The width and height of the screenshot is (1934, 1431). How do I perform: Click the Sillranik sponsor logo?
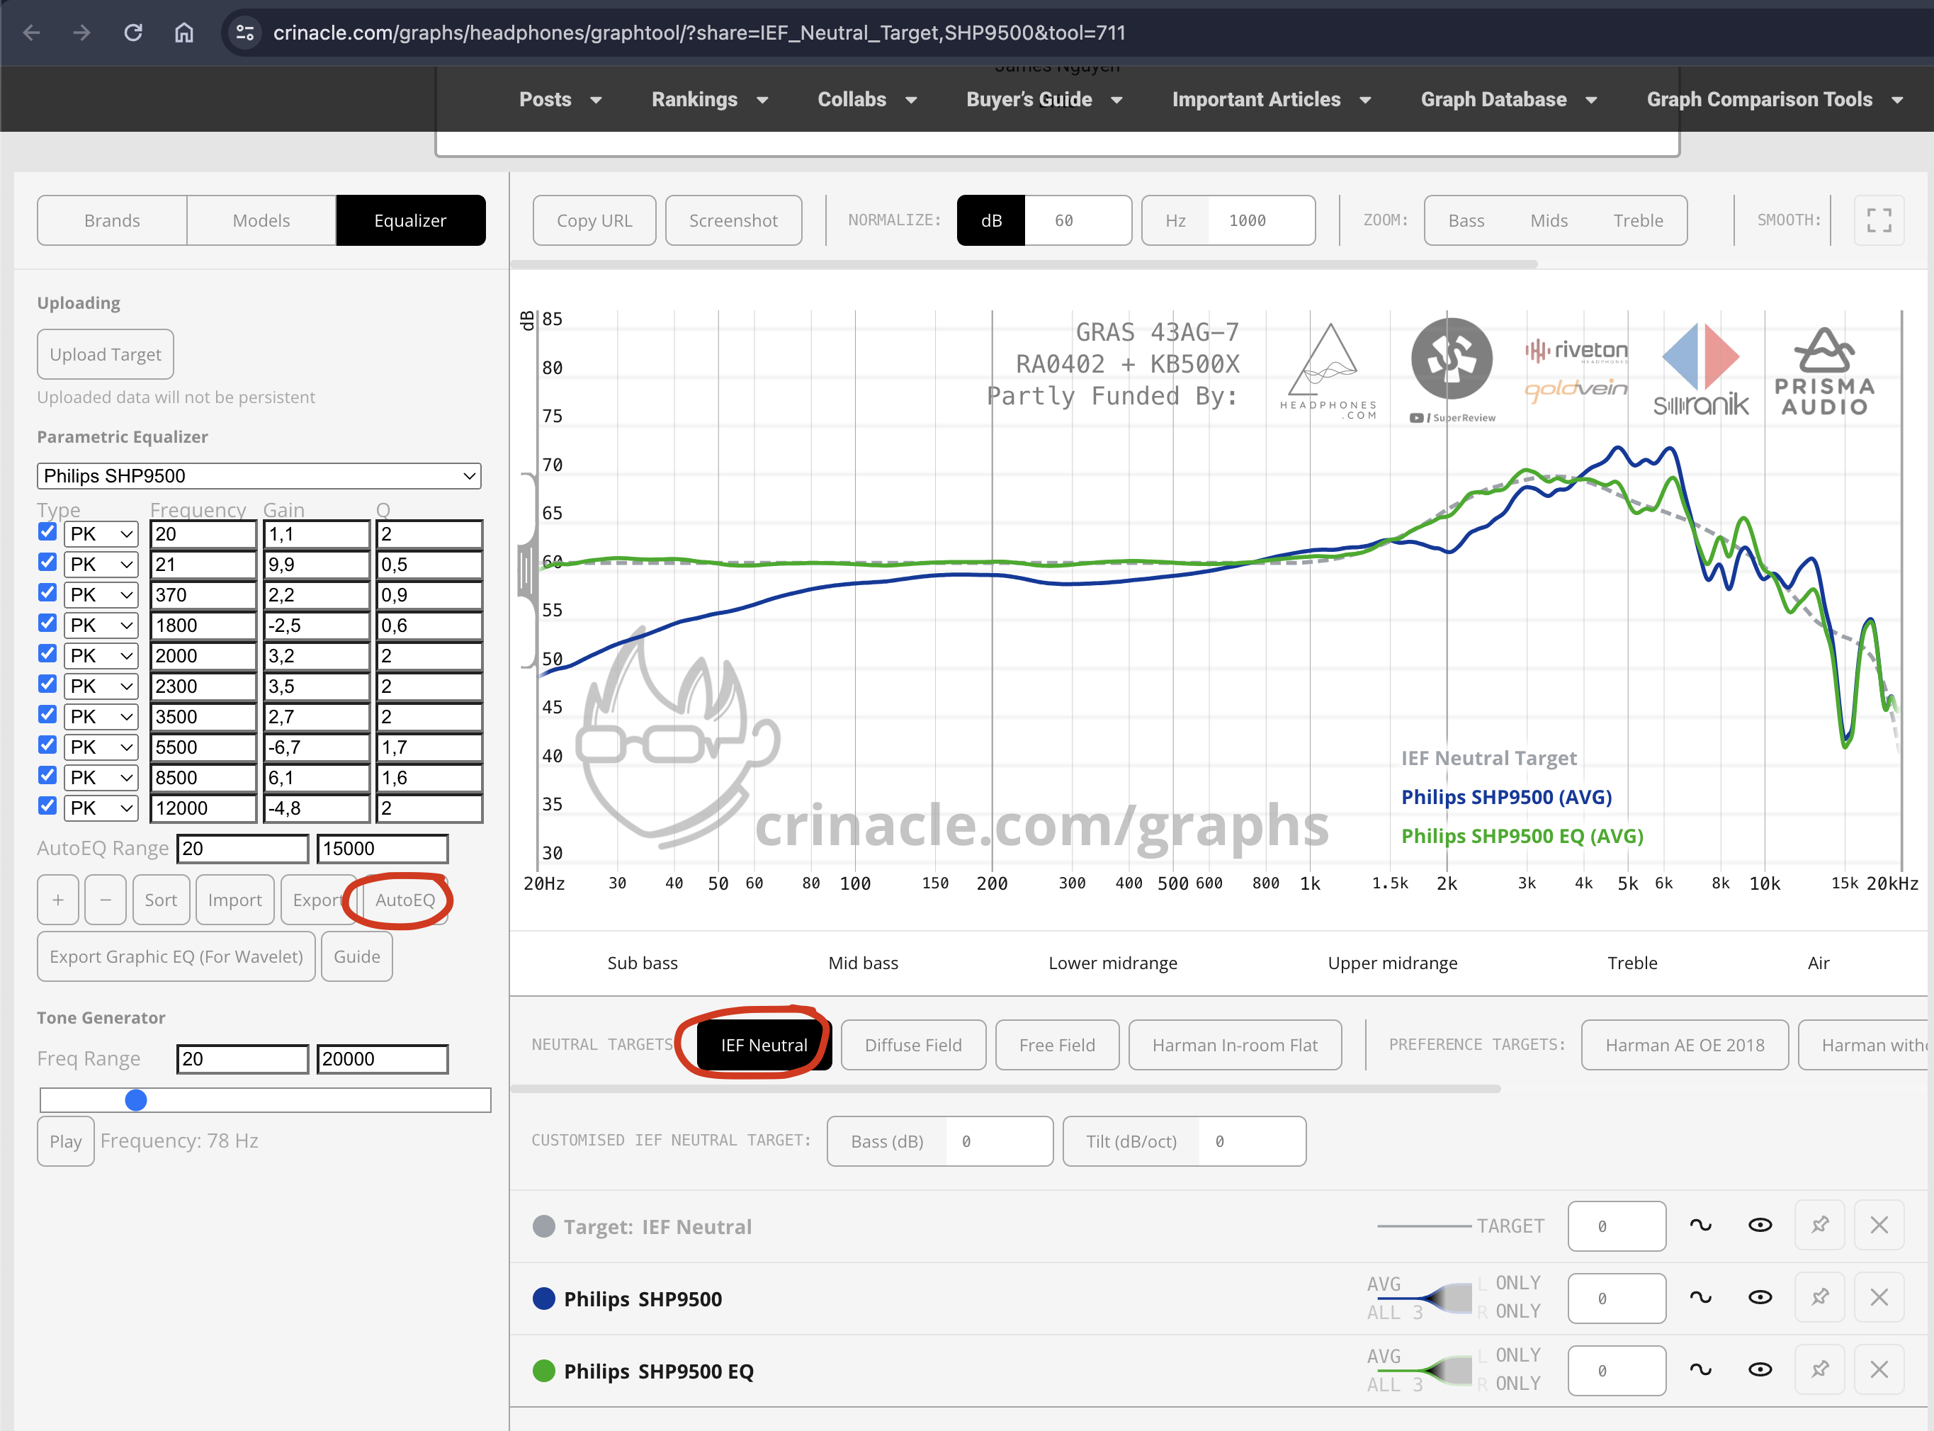tap(1701, 370)
